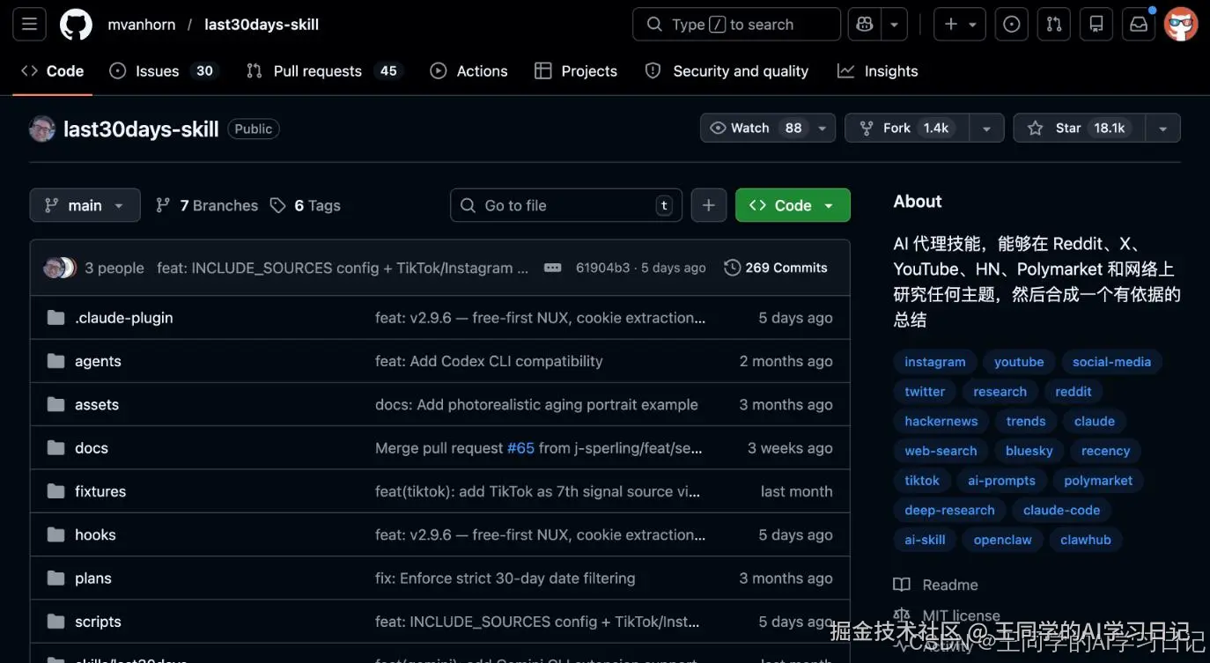The height and width of the screenshot is (663, 1210).
Task: Open the main branch selector
Action: click(85, 205)
